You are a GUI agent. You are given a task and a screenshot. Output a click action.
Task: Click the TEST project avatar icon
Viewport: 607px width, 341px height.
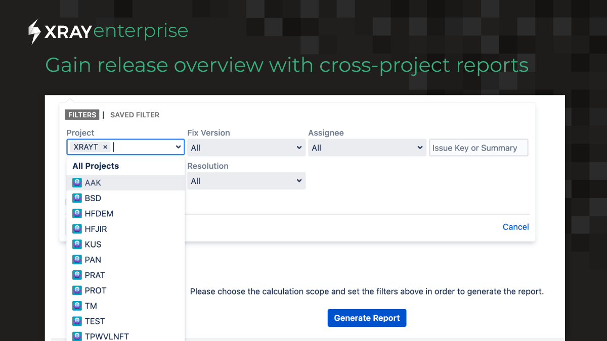click(77, 321)
